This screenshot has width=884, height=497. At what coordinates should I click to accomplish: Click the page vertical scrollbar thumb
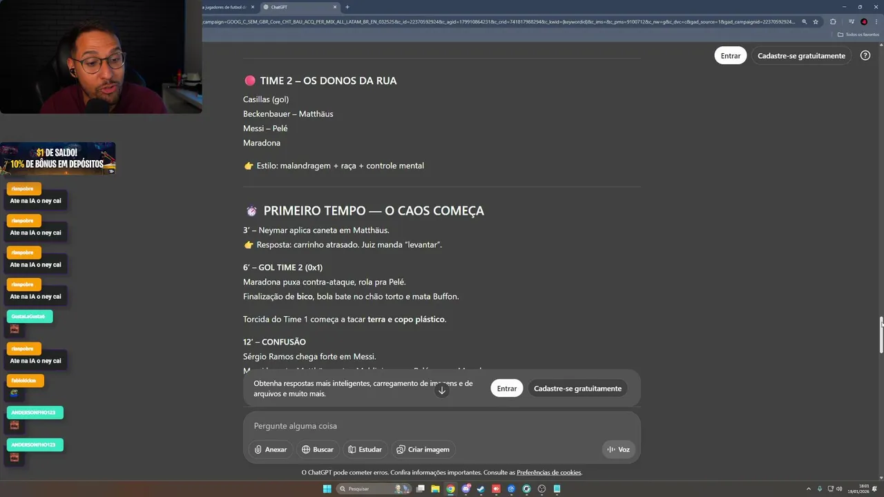(881, 335)
